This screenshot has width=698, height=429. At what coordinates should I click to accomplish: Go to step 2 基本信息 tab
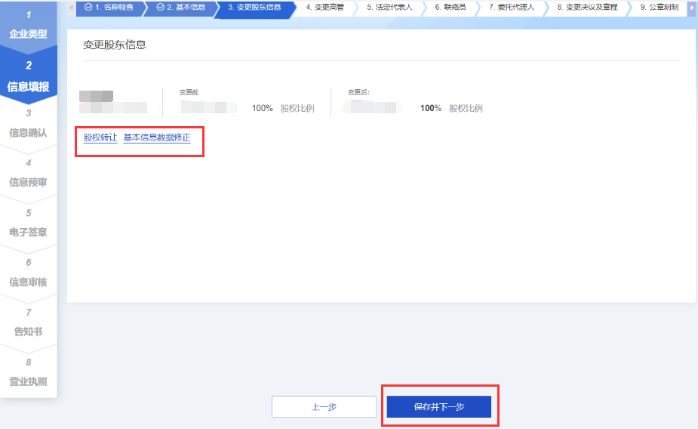[180, 7]
